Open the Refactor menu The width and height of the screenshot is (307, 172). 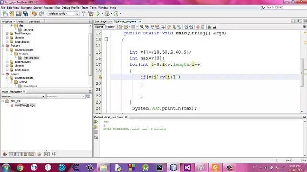(x=48, y=8)
